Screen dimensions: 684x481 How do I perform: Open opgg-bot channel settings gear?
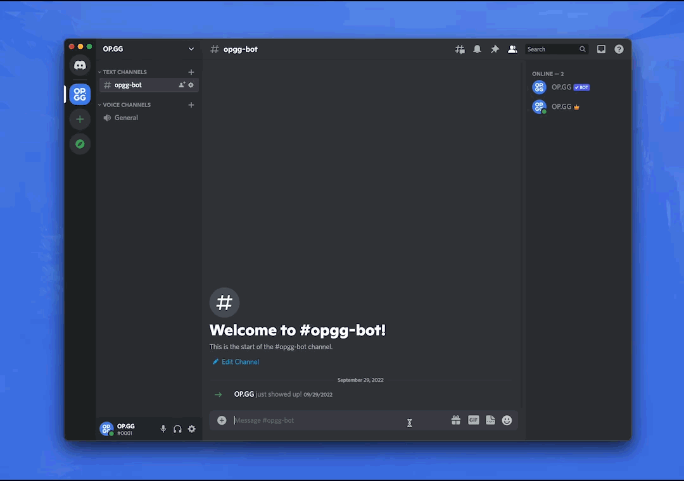pos(191,85)
